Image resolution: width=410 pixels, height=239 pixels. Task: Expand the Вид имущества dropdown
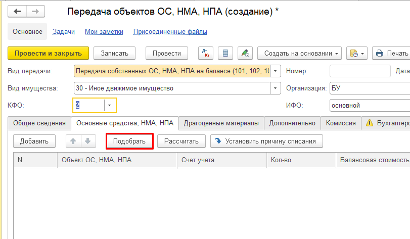pyautogui.click(x=276, y=88)
